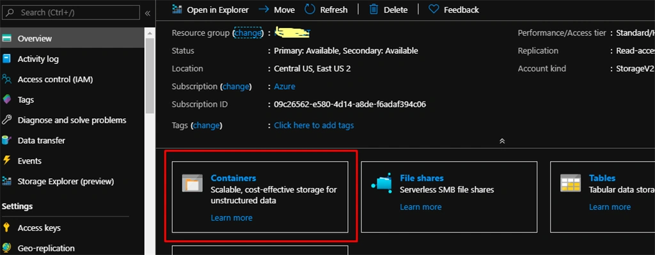Click in the Search (Ctrl+/) field

(x=71, y=13)
